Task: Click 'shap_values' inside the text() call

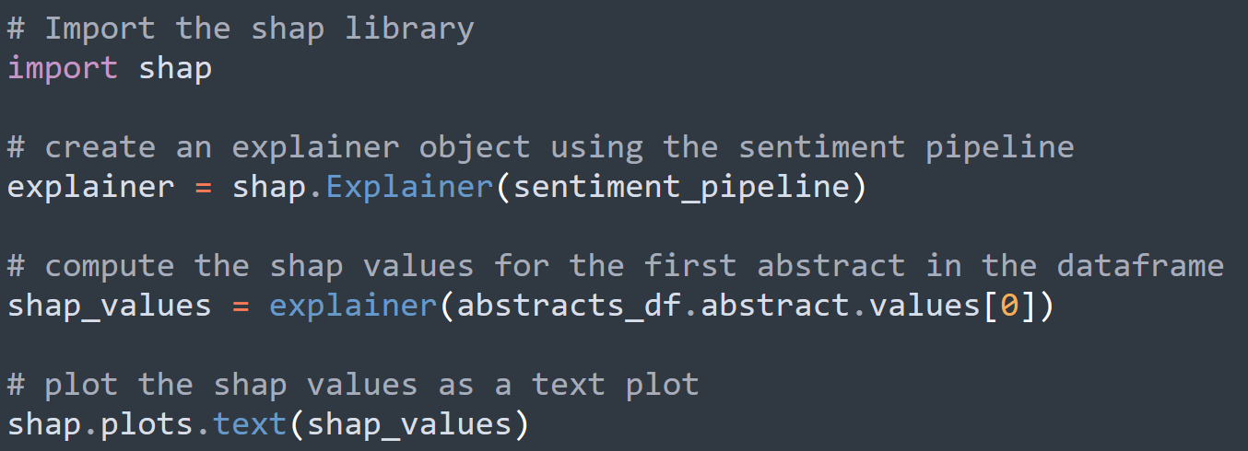Action: [409, 426]
